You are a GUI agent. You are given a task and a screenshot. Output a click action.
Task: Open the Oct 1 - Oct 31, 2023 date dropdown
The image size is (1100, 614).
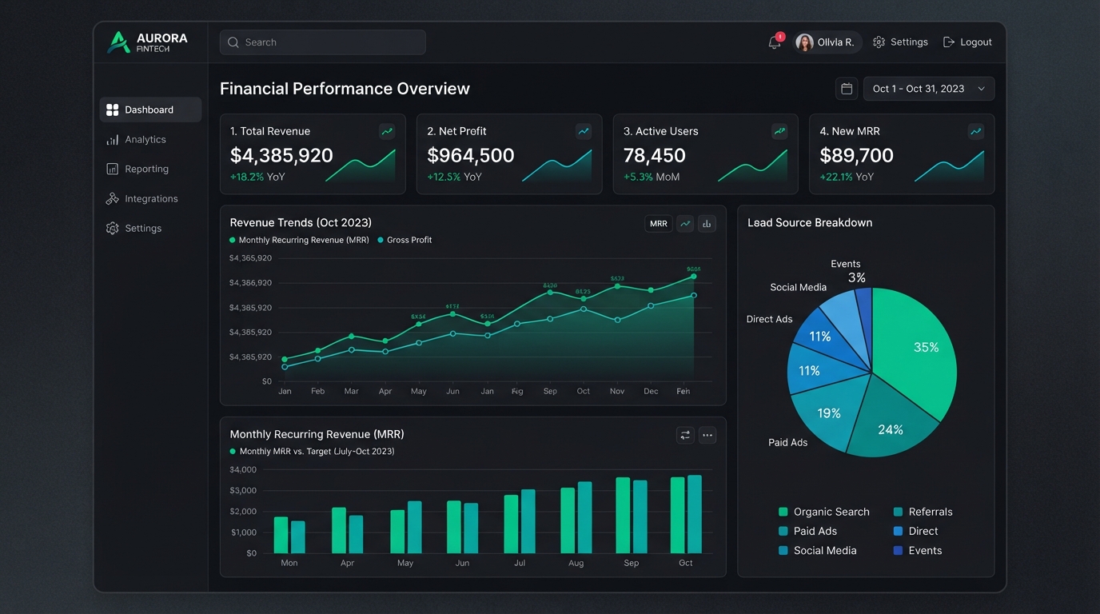pyautogui.click(x=929, y=89)
